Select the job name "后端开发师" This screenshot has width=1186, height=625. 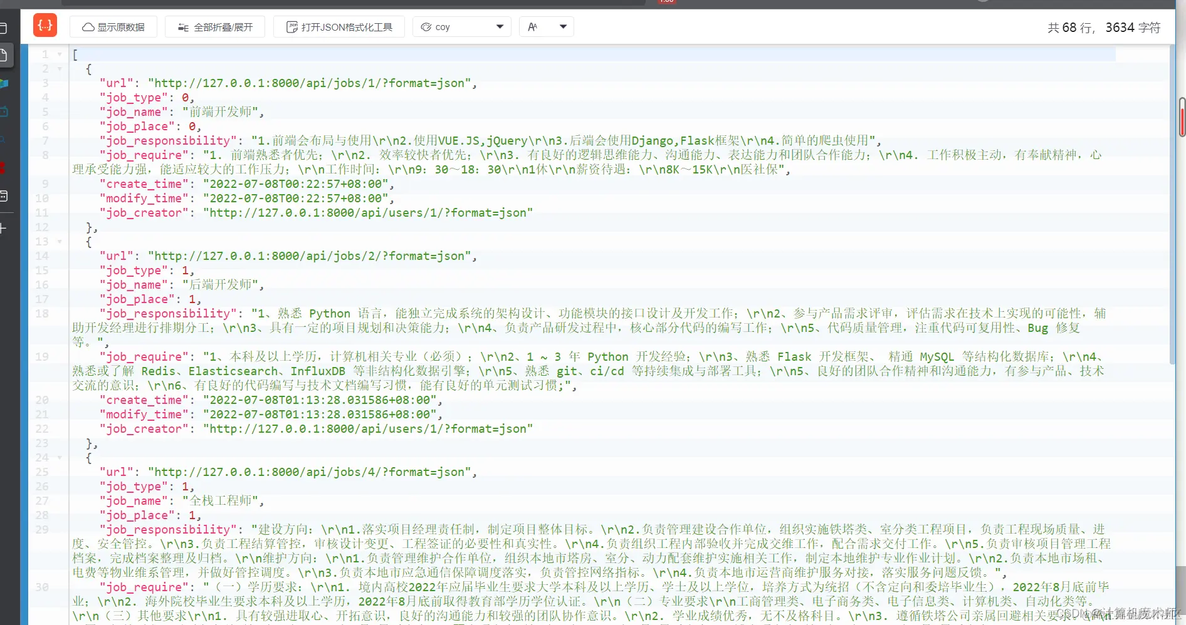(220, 285)
